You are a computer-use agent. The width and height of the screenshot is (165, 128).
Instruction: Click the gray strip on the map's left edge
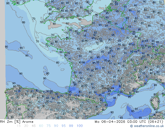(x=2, y=52)
